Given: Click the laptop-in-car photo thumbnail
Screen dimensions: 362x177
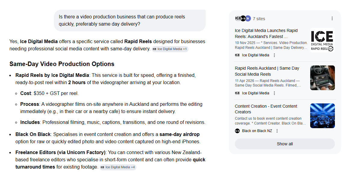Looking at the screenshot, I should tap(322, 78).
